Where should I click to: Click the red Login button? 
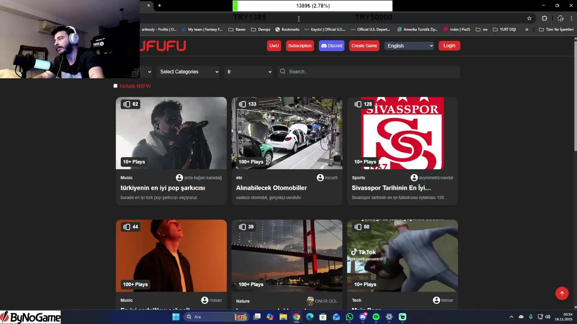[449, 45]
